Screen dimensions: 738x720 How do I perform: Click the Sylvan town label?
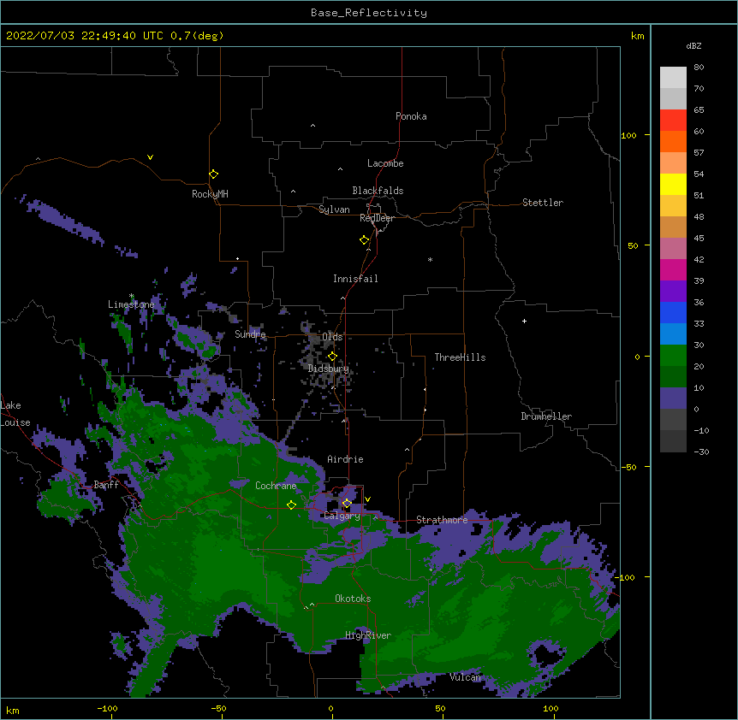point(334,210)
